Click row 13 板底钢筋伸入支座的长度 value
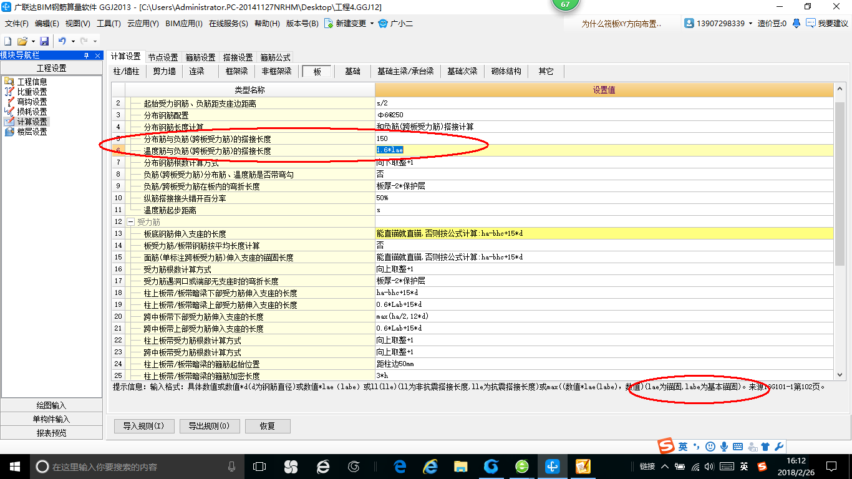Image resolution: width=852 pixels, height=479 pixels. point(604,233)
